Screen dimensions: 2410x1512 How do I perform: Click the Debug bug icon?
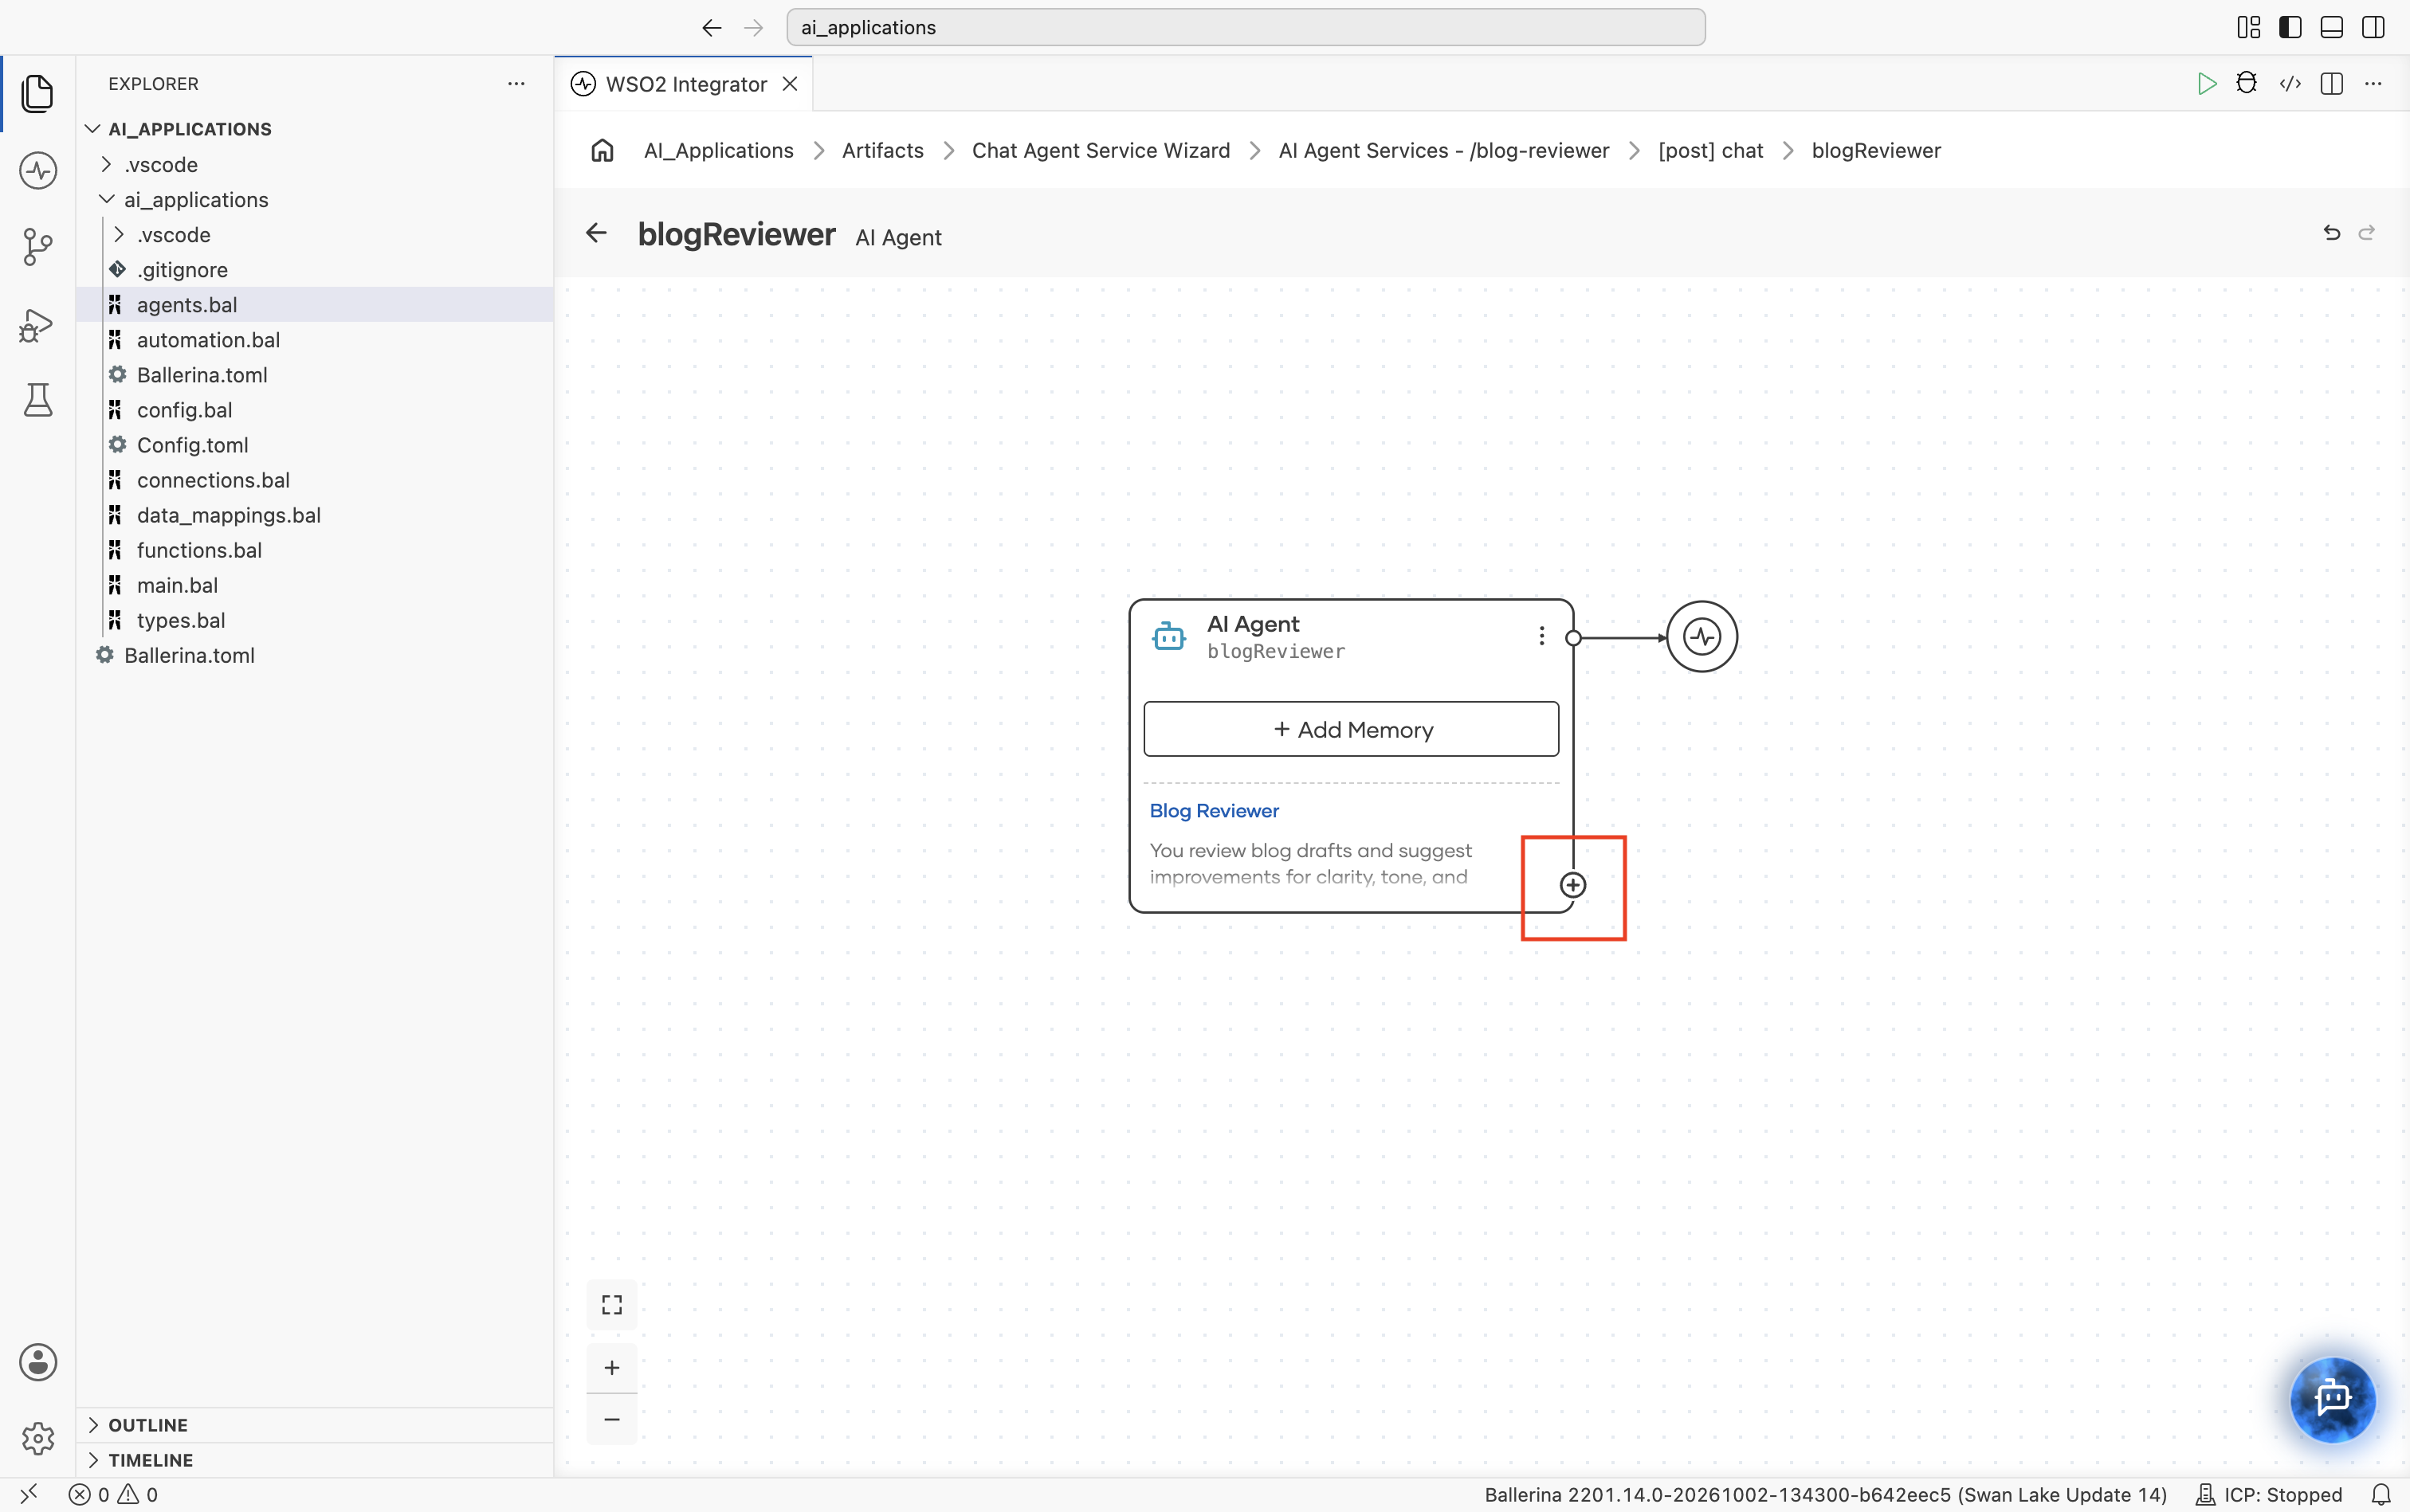[2246, 84]
